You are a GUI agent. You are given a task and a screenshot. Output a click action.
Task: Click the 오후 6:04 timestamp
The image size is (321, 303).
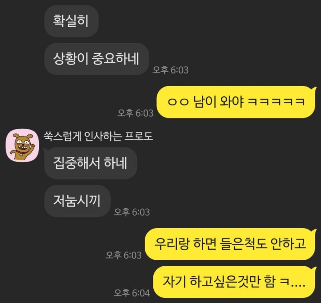132,293
